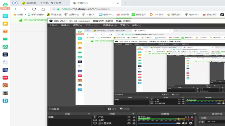
Task: Open the TikTok bookmark icon
Action: (222, 15)
